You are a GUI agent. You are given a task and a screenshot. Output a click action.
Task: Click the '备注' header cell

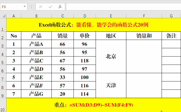pyautogui.click(x=171, y=36)
